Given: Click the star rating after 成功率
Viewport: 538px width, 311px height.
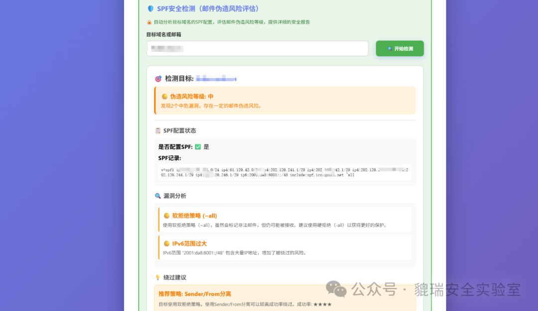Looking at the screenshot, I should [x=323, y=305].
